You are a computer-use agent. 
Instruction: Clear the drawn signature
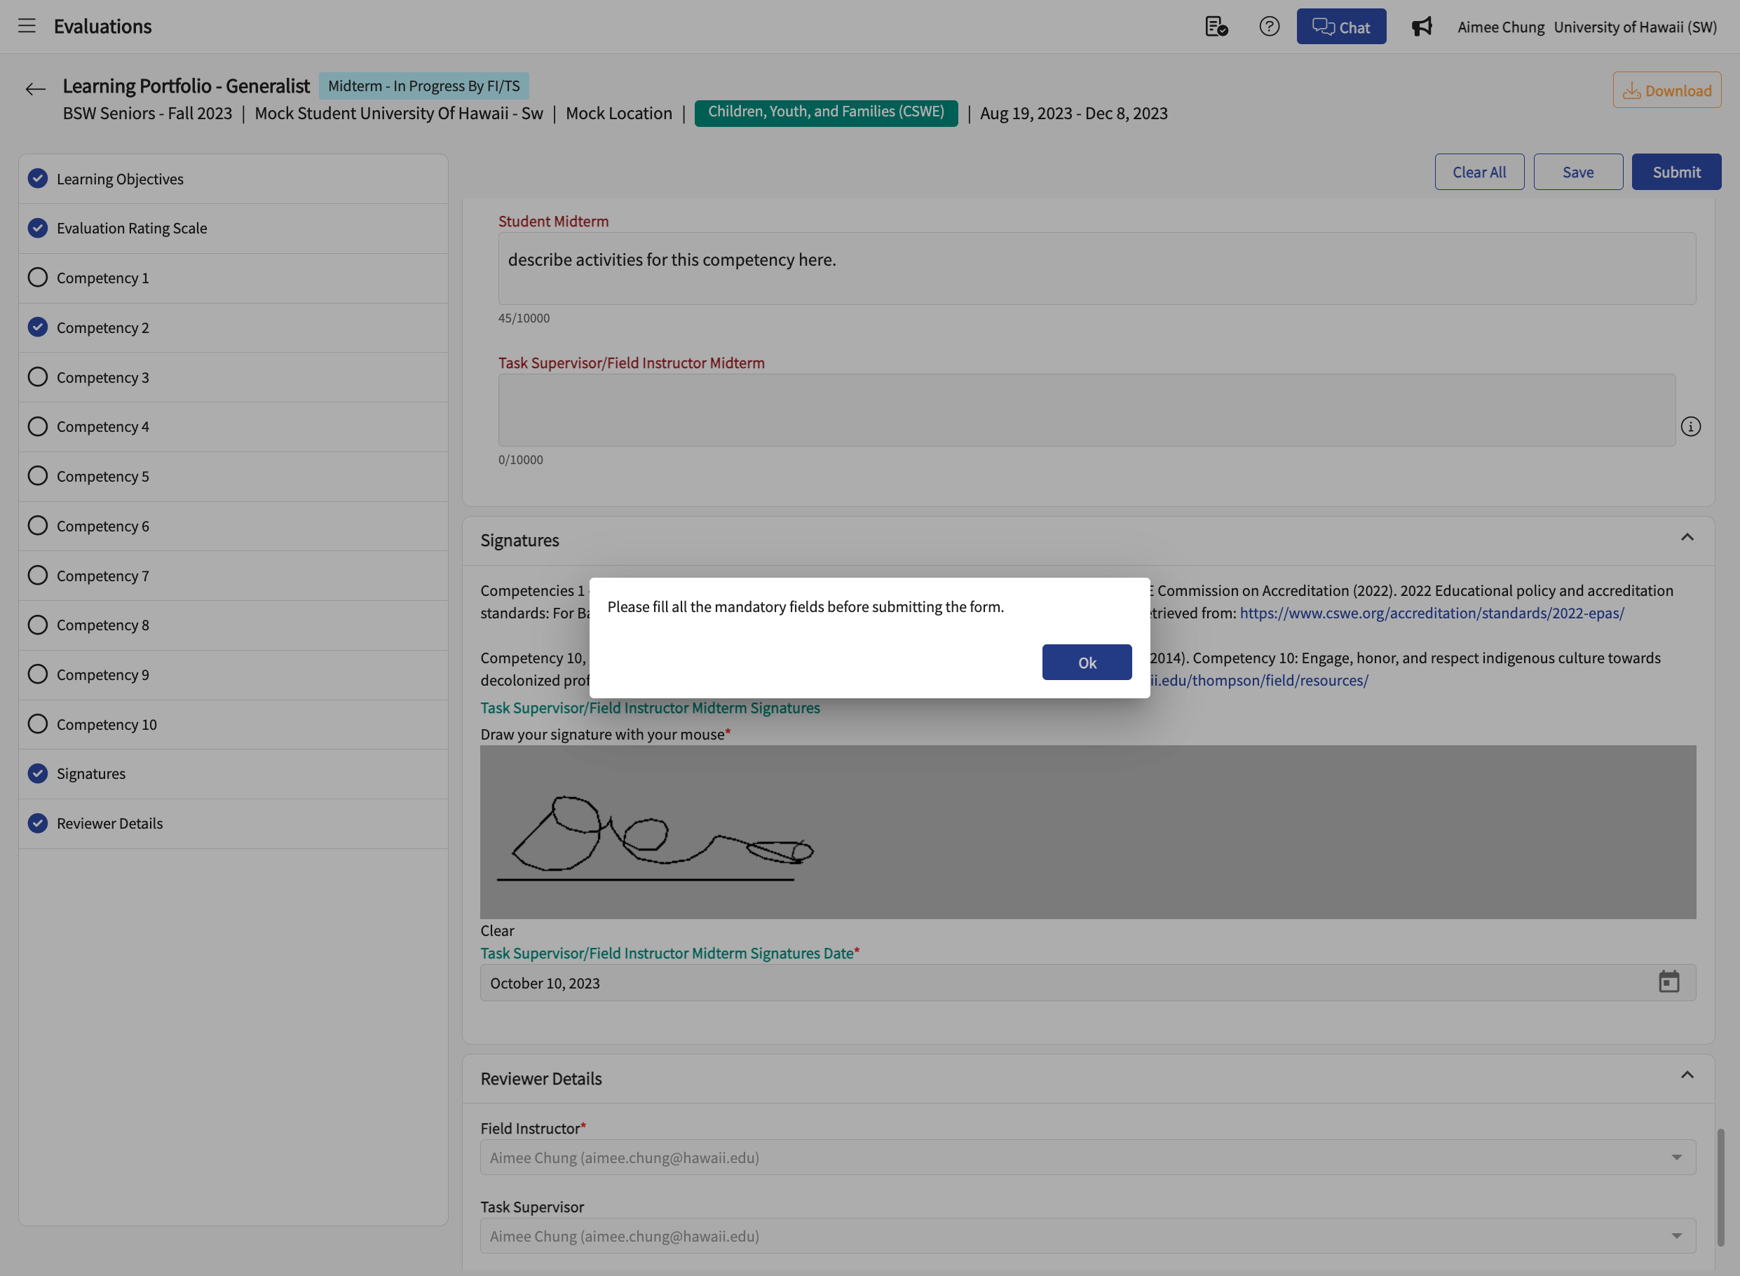pos(496,931)
